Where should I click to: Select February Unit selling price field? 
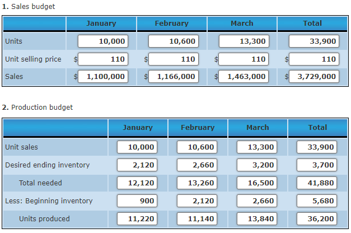(x=174, y=59)
